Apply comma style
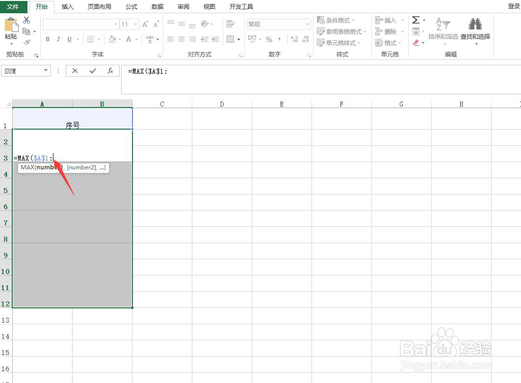 (x=280, y=39)
